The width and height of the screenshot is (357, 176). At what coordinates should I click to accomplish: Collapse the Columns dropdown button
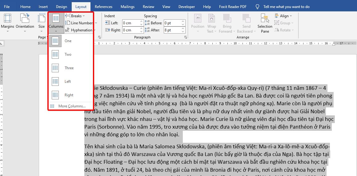tap(56, 23)
